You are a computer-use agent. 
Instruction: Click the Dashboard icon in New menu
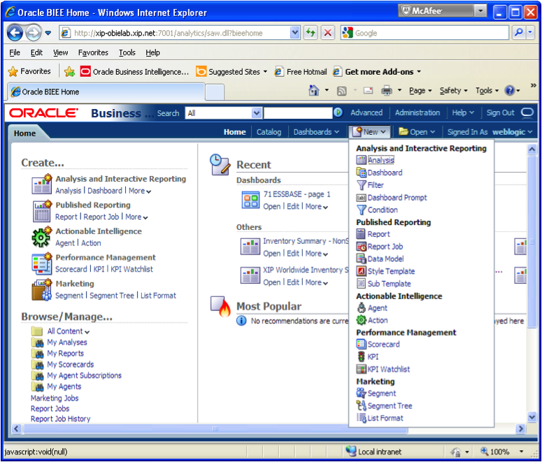tap(362, 172)
